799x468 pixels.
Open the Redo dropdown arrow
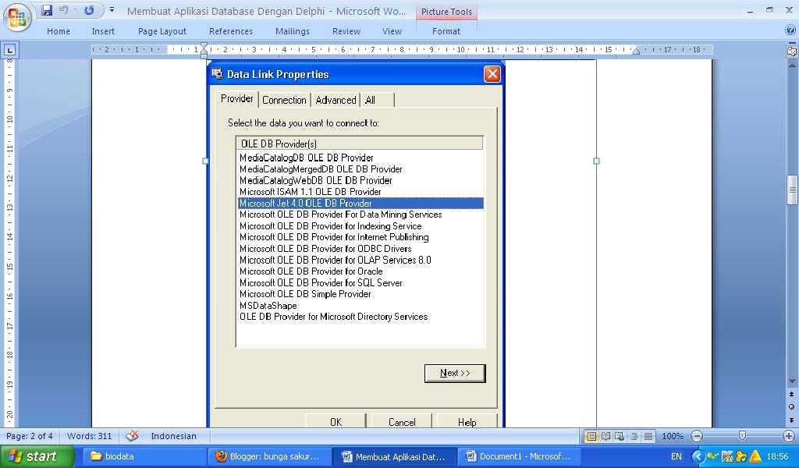pyautogui.click(x=75, y=9)
